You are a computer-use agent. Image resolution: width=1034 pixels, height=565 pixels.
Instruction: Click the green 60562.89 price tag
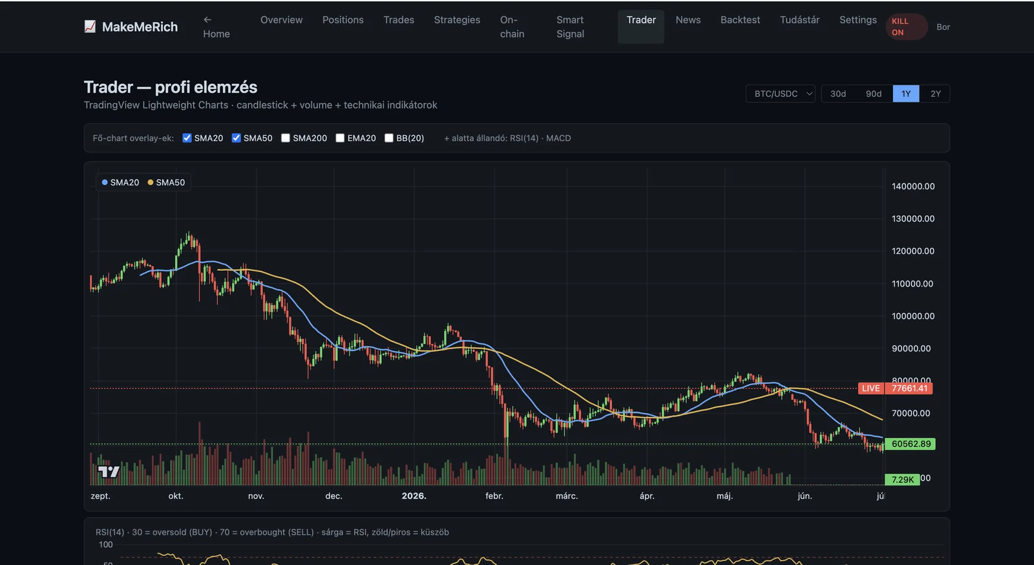(x=910, y=444)
